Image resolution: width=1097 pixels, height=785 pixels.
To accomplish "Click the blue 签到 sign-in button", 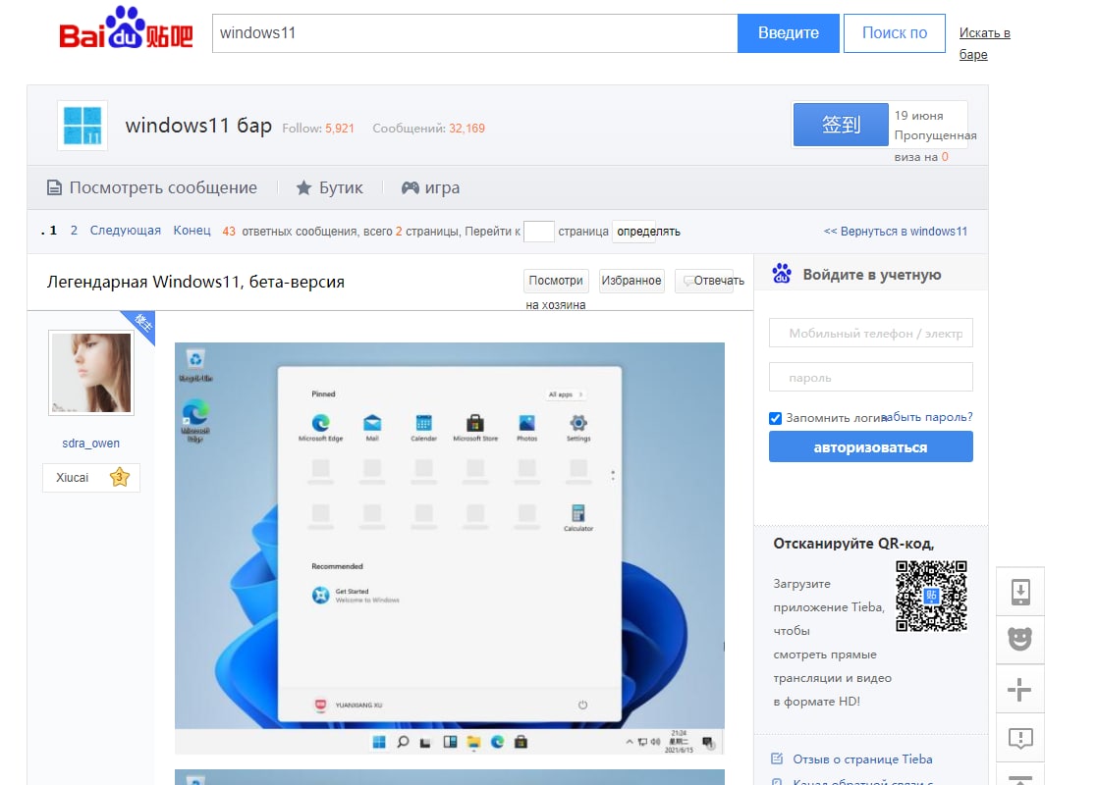I will (841, 125).
